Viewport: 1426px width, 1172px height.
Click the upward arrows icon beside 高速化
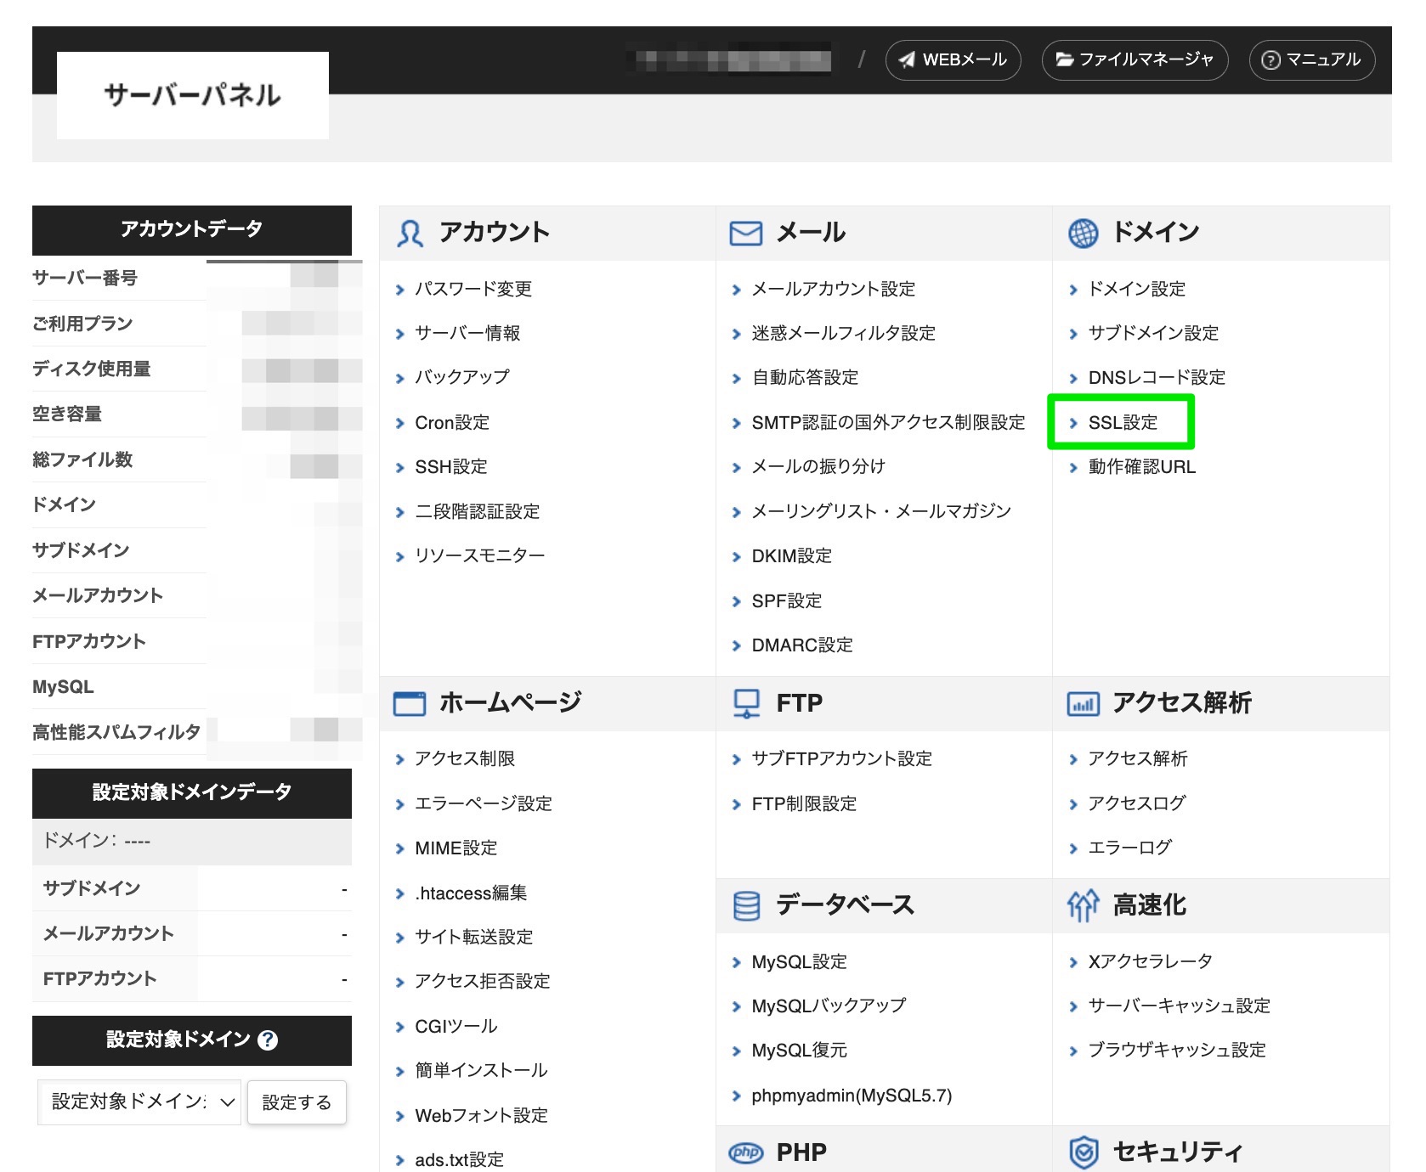pos(1083,906)
